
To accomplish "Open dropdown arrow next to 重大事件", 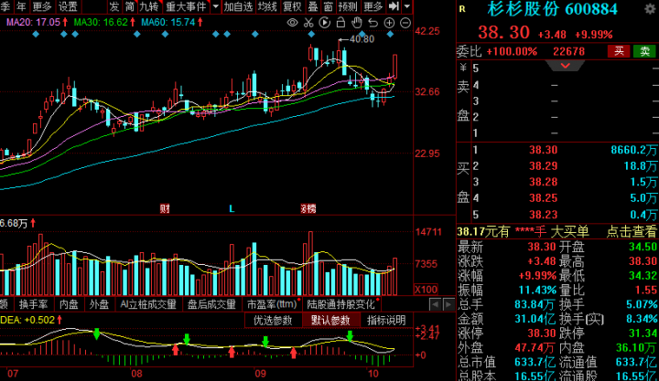I will click(214, 6).
